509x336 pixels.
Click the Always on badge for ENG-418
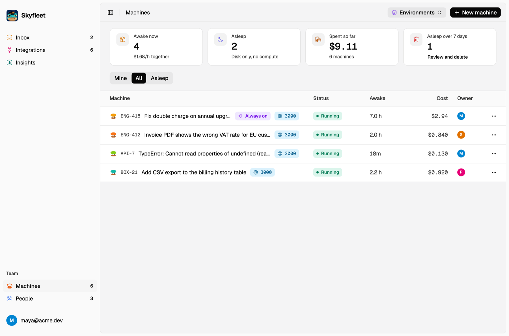[x=253, y=116]
